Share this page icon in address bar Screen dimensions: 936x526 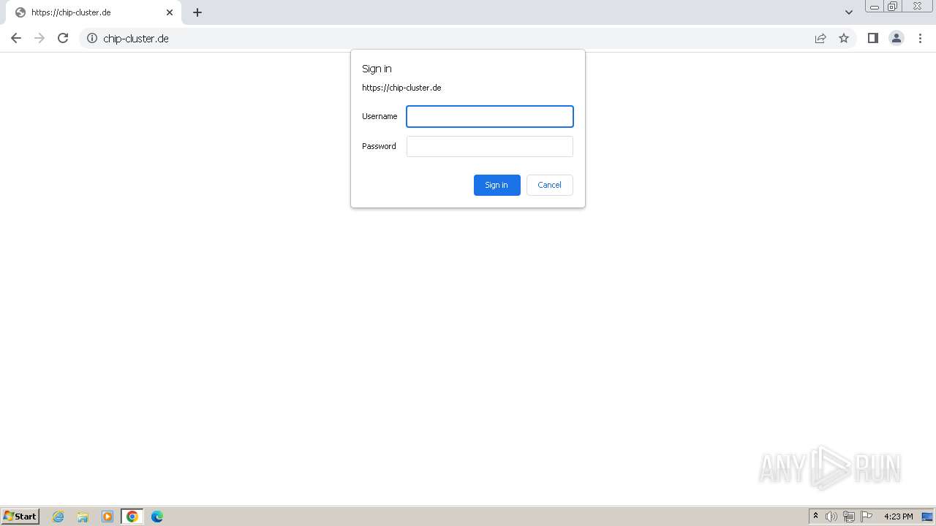tap(820, 38)
